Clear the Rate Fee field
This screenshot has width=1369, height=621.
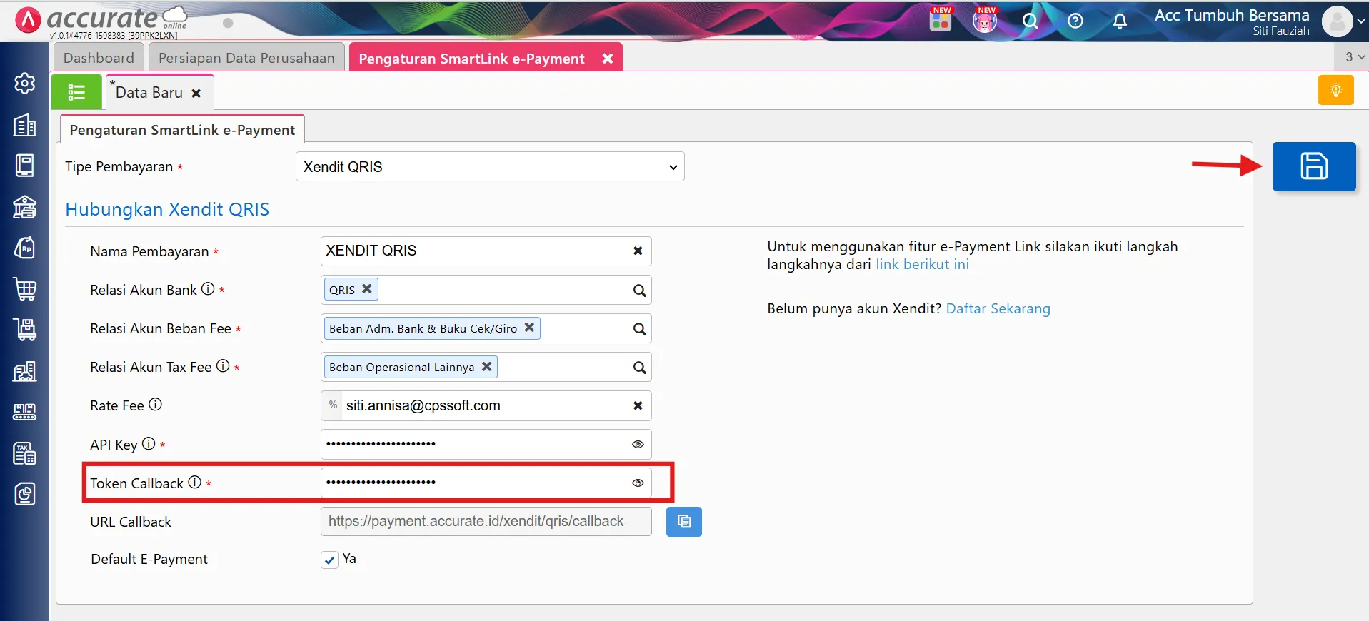pyautogui.click(x=638, y=405)
